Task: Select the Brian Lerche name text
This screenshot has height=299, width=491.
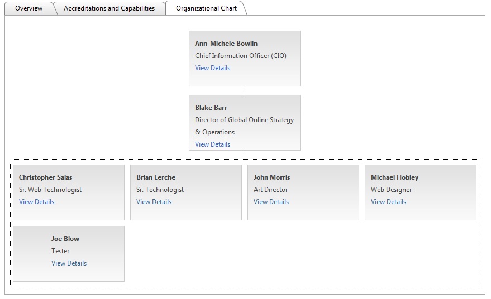Action: pyautogui.click(x=156, y=177)
